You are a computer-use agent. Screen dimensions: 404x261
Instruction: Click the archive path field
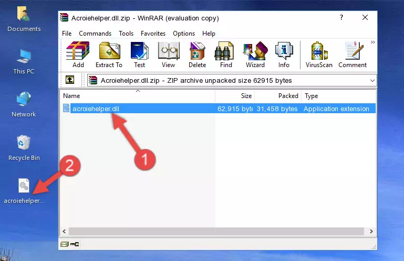[x=232, y=81]
